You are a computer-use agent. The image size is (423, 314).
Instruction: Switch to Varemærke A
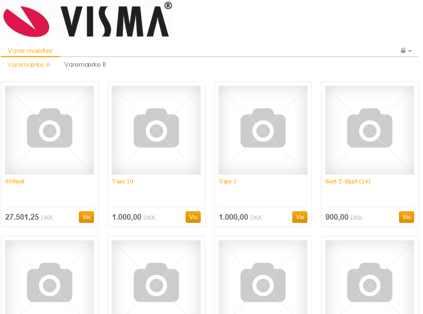pyautogui.click(x=29, y=64)
